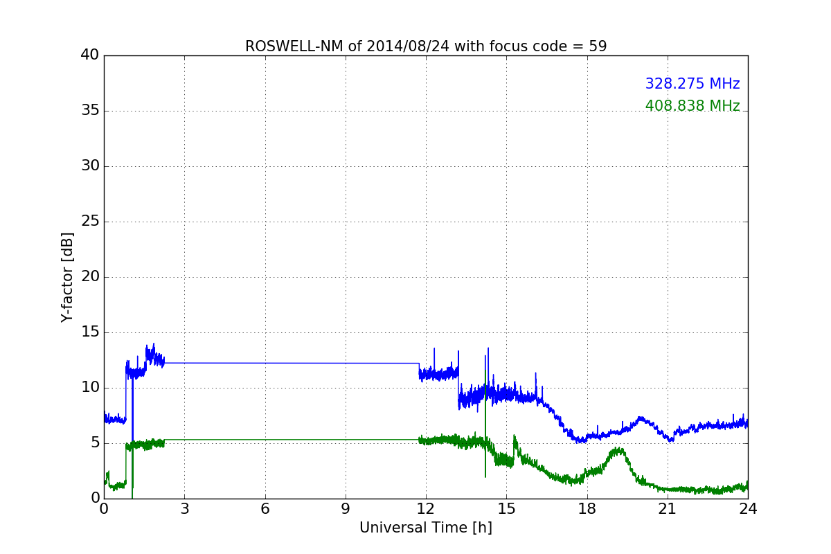Click y-axis tick label 35
The height and width of the screenshot is (554, 831).
point(90,111)
